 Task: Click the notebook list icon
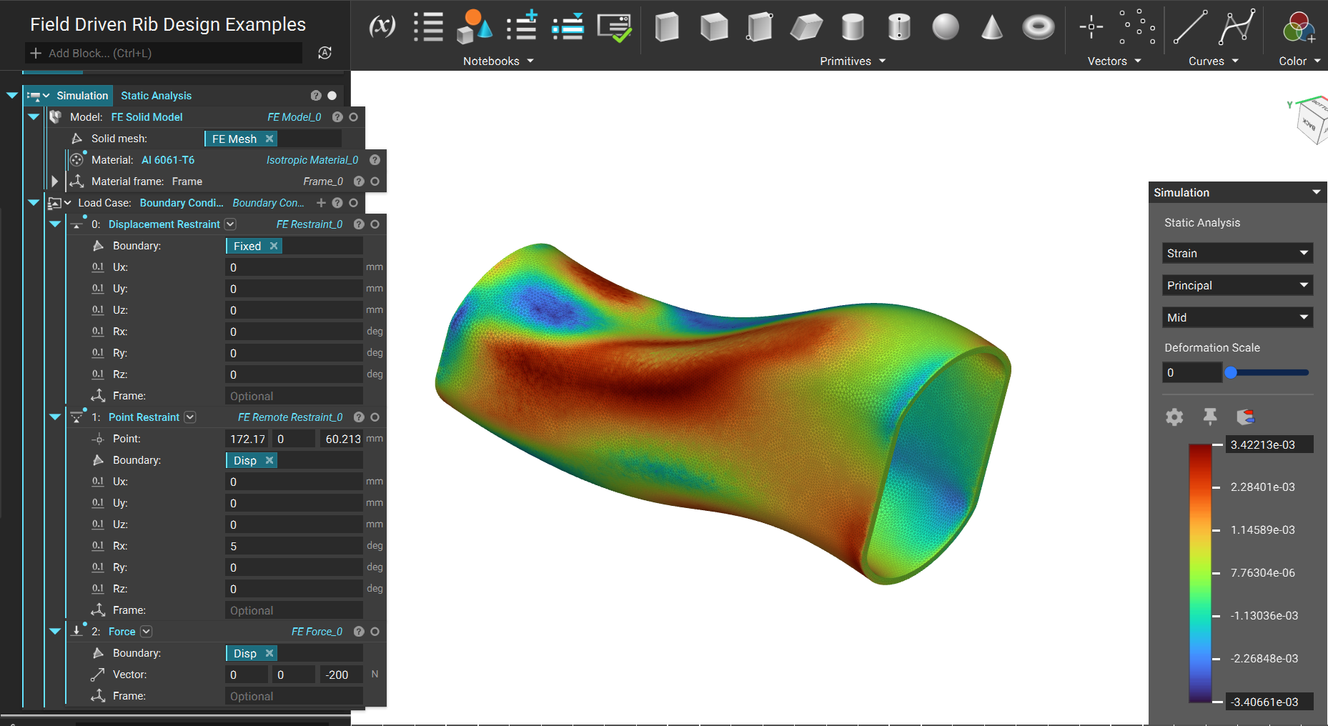click(428, 27)
